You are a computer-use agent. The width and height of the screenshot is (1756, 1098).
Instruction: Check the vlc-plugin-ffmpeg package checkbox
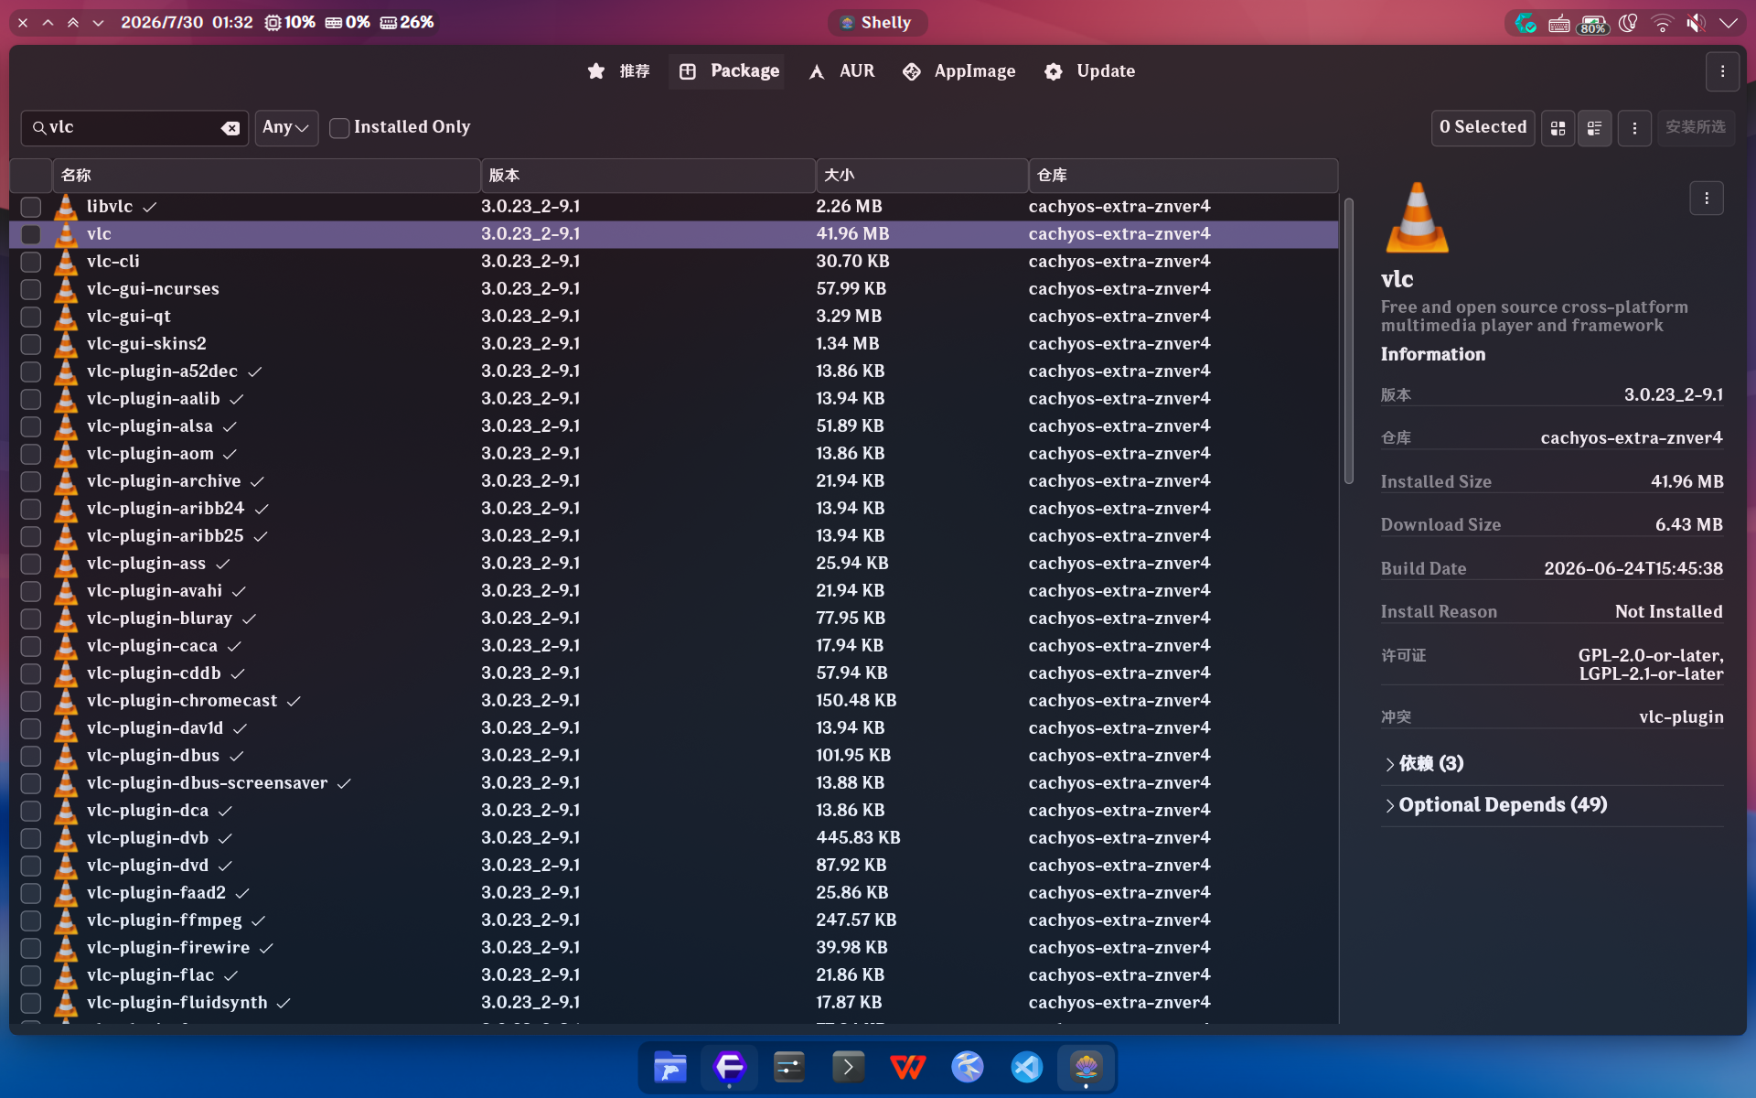[x=31, y=920]
